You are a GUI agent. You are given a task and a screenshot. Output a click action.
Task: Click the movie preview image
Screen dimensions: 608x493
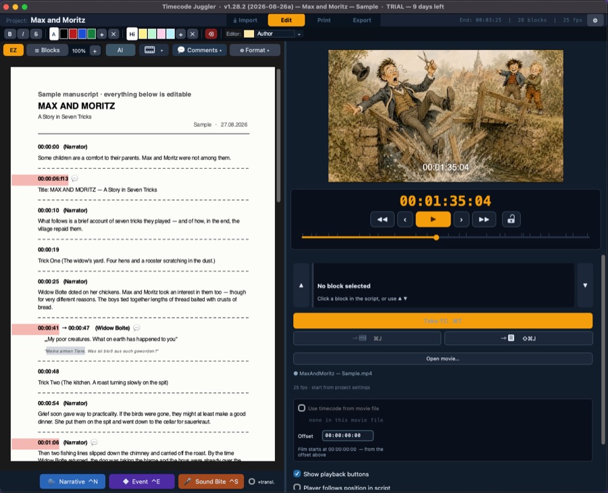pos(446,116)
